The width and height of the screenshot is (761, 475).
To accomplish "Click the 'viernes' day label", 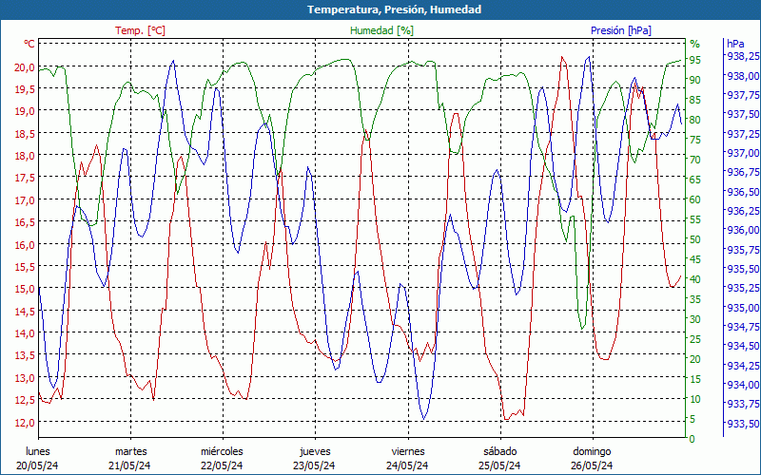I will click(x=408, y=452).
